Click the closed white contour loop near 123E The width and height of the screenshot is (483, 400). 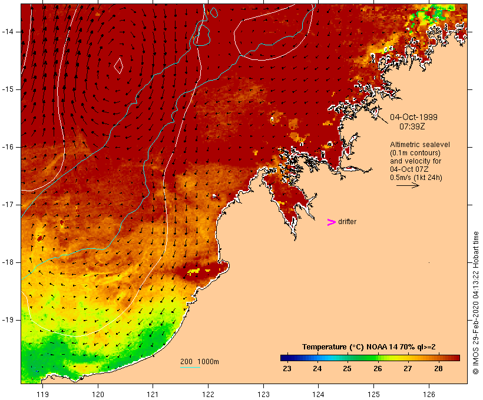(273, 32)
